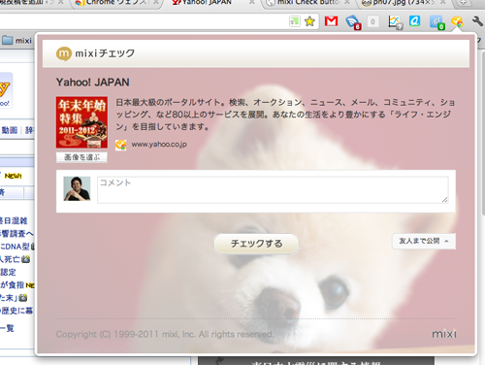Click the 年末年始特集 thumbnail image
The height and width of the screenshot is (365, 485).
coord(81,122)
